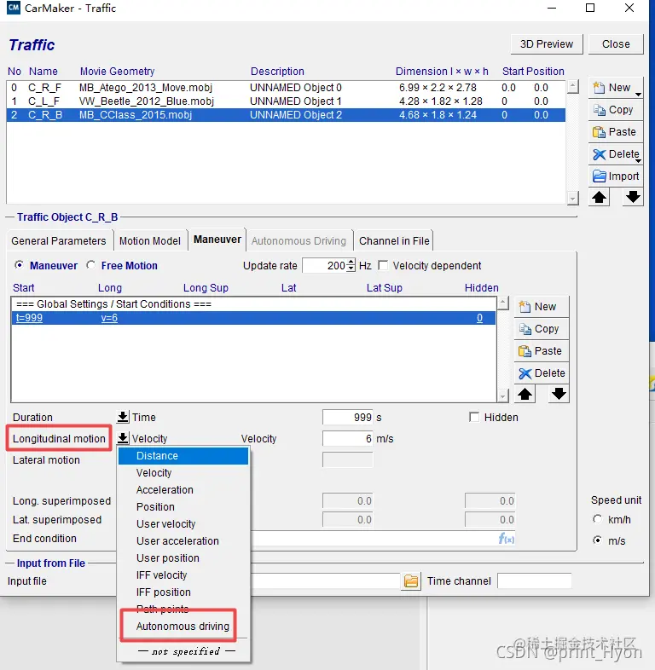The height and width of the screenshot is (670, 655).
Task: Select the t=999 maneuver step
Action: [253, 318]
